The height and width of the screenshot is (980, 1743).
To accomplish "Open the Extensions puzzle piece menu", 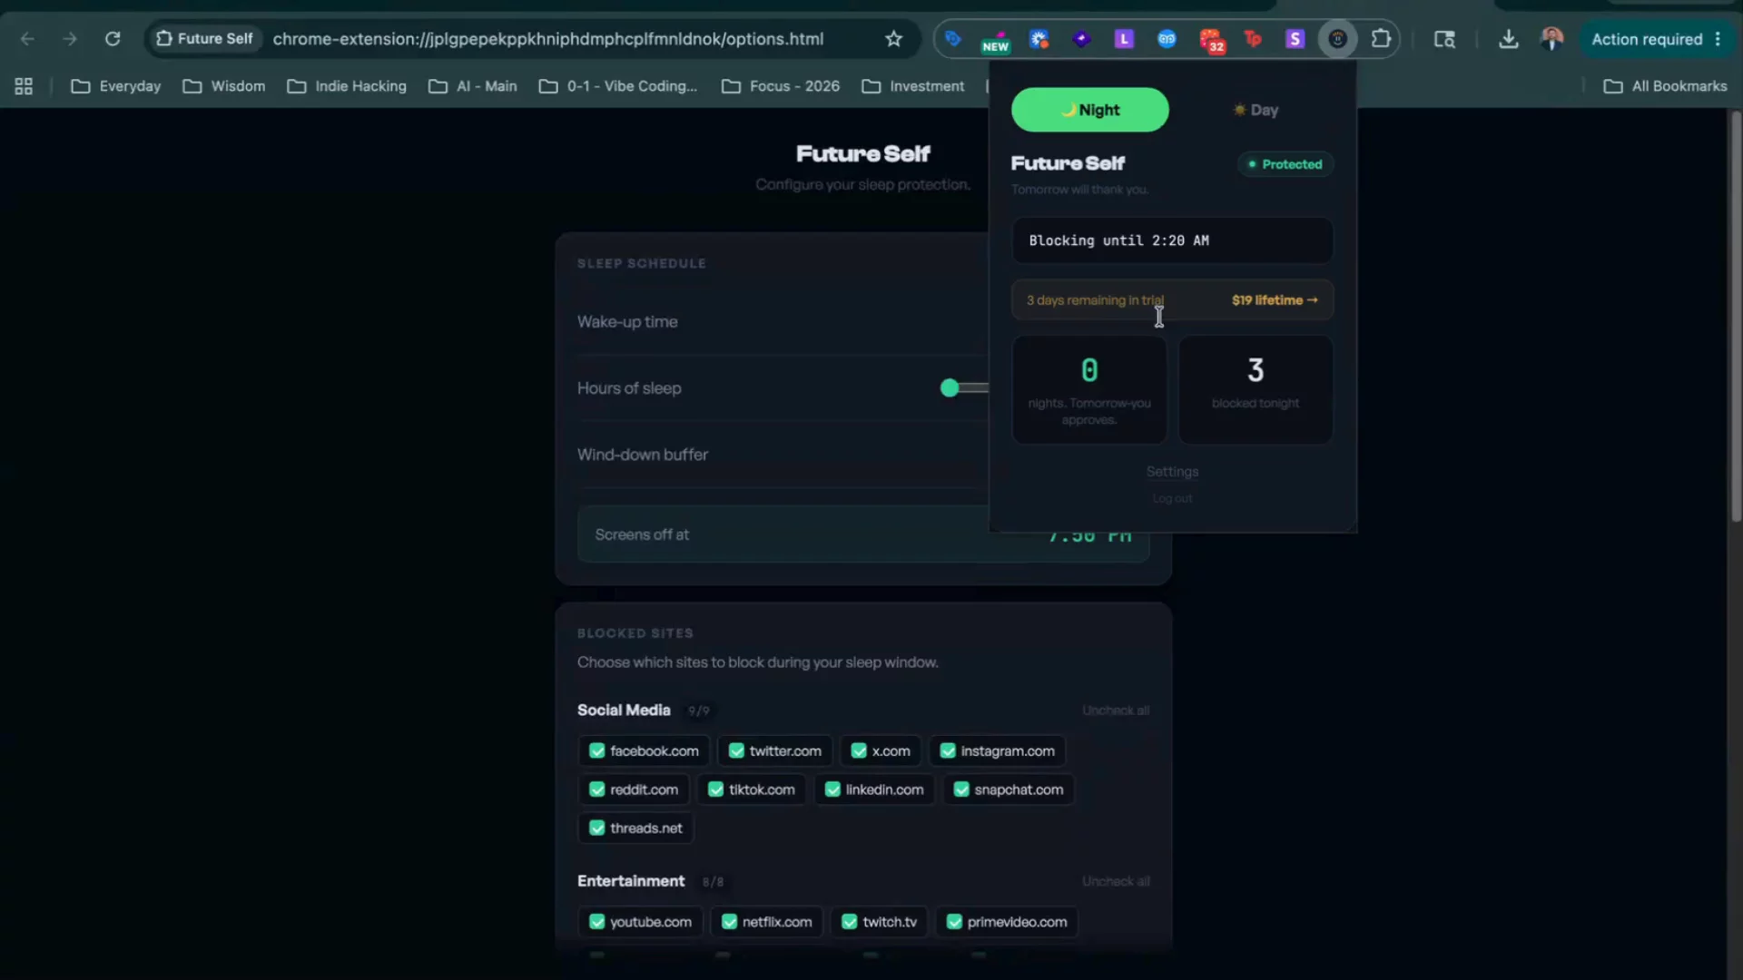I will coord(1381,39).
